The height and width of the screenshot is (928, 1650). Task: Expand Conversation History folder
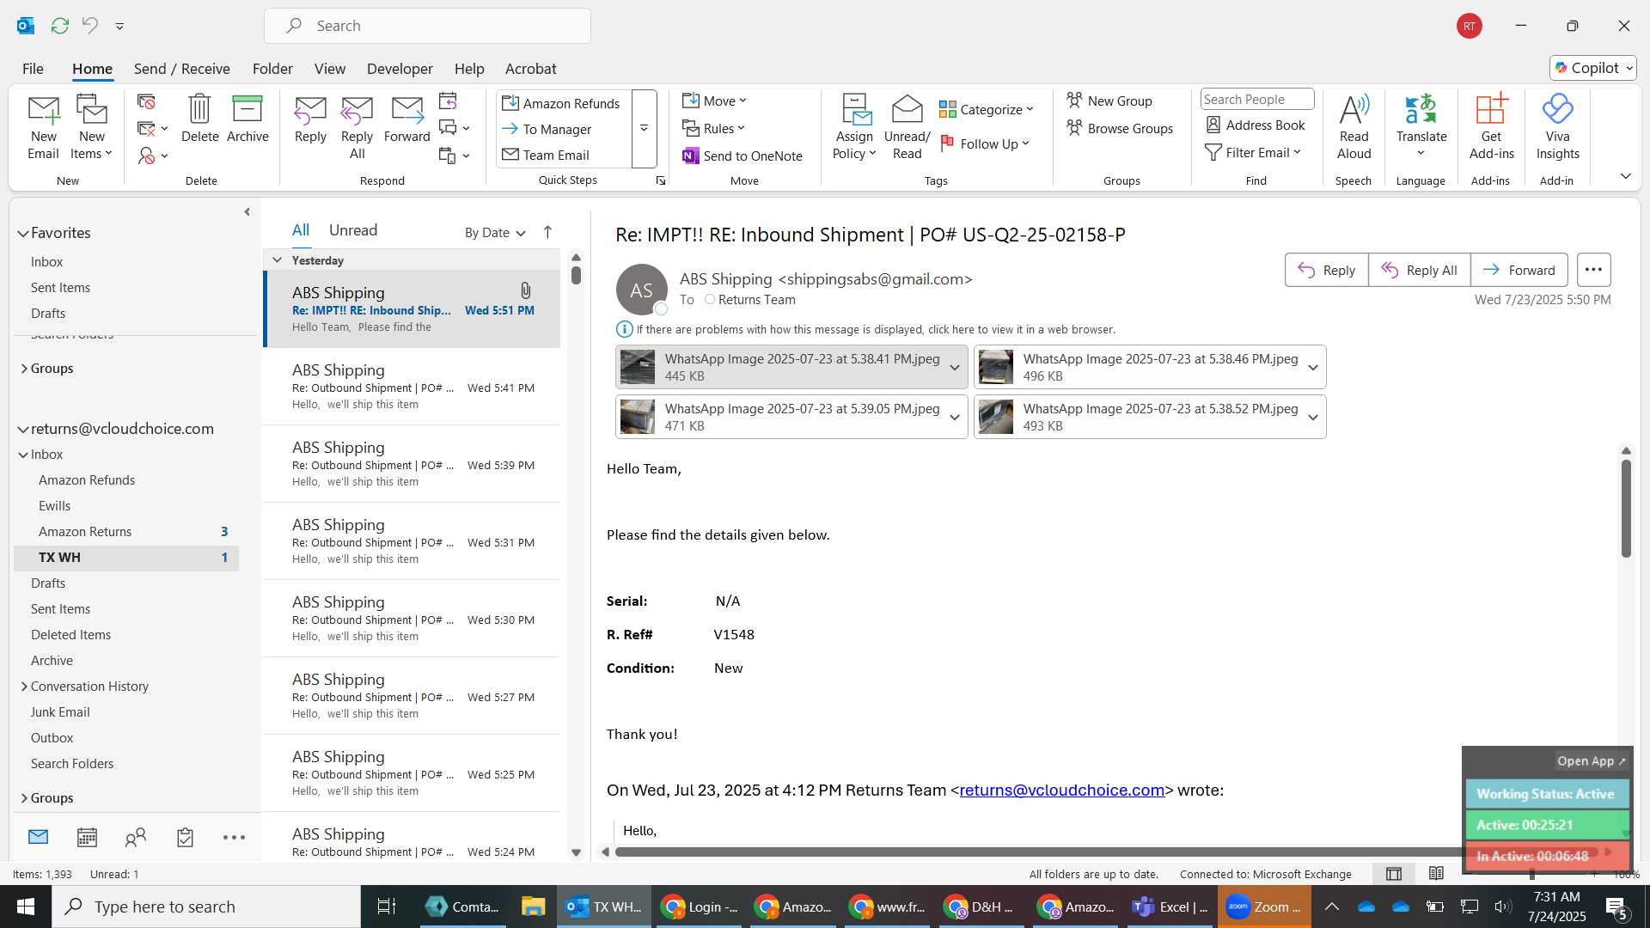click(x=24, y=686)
